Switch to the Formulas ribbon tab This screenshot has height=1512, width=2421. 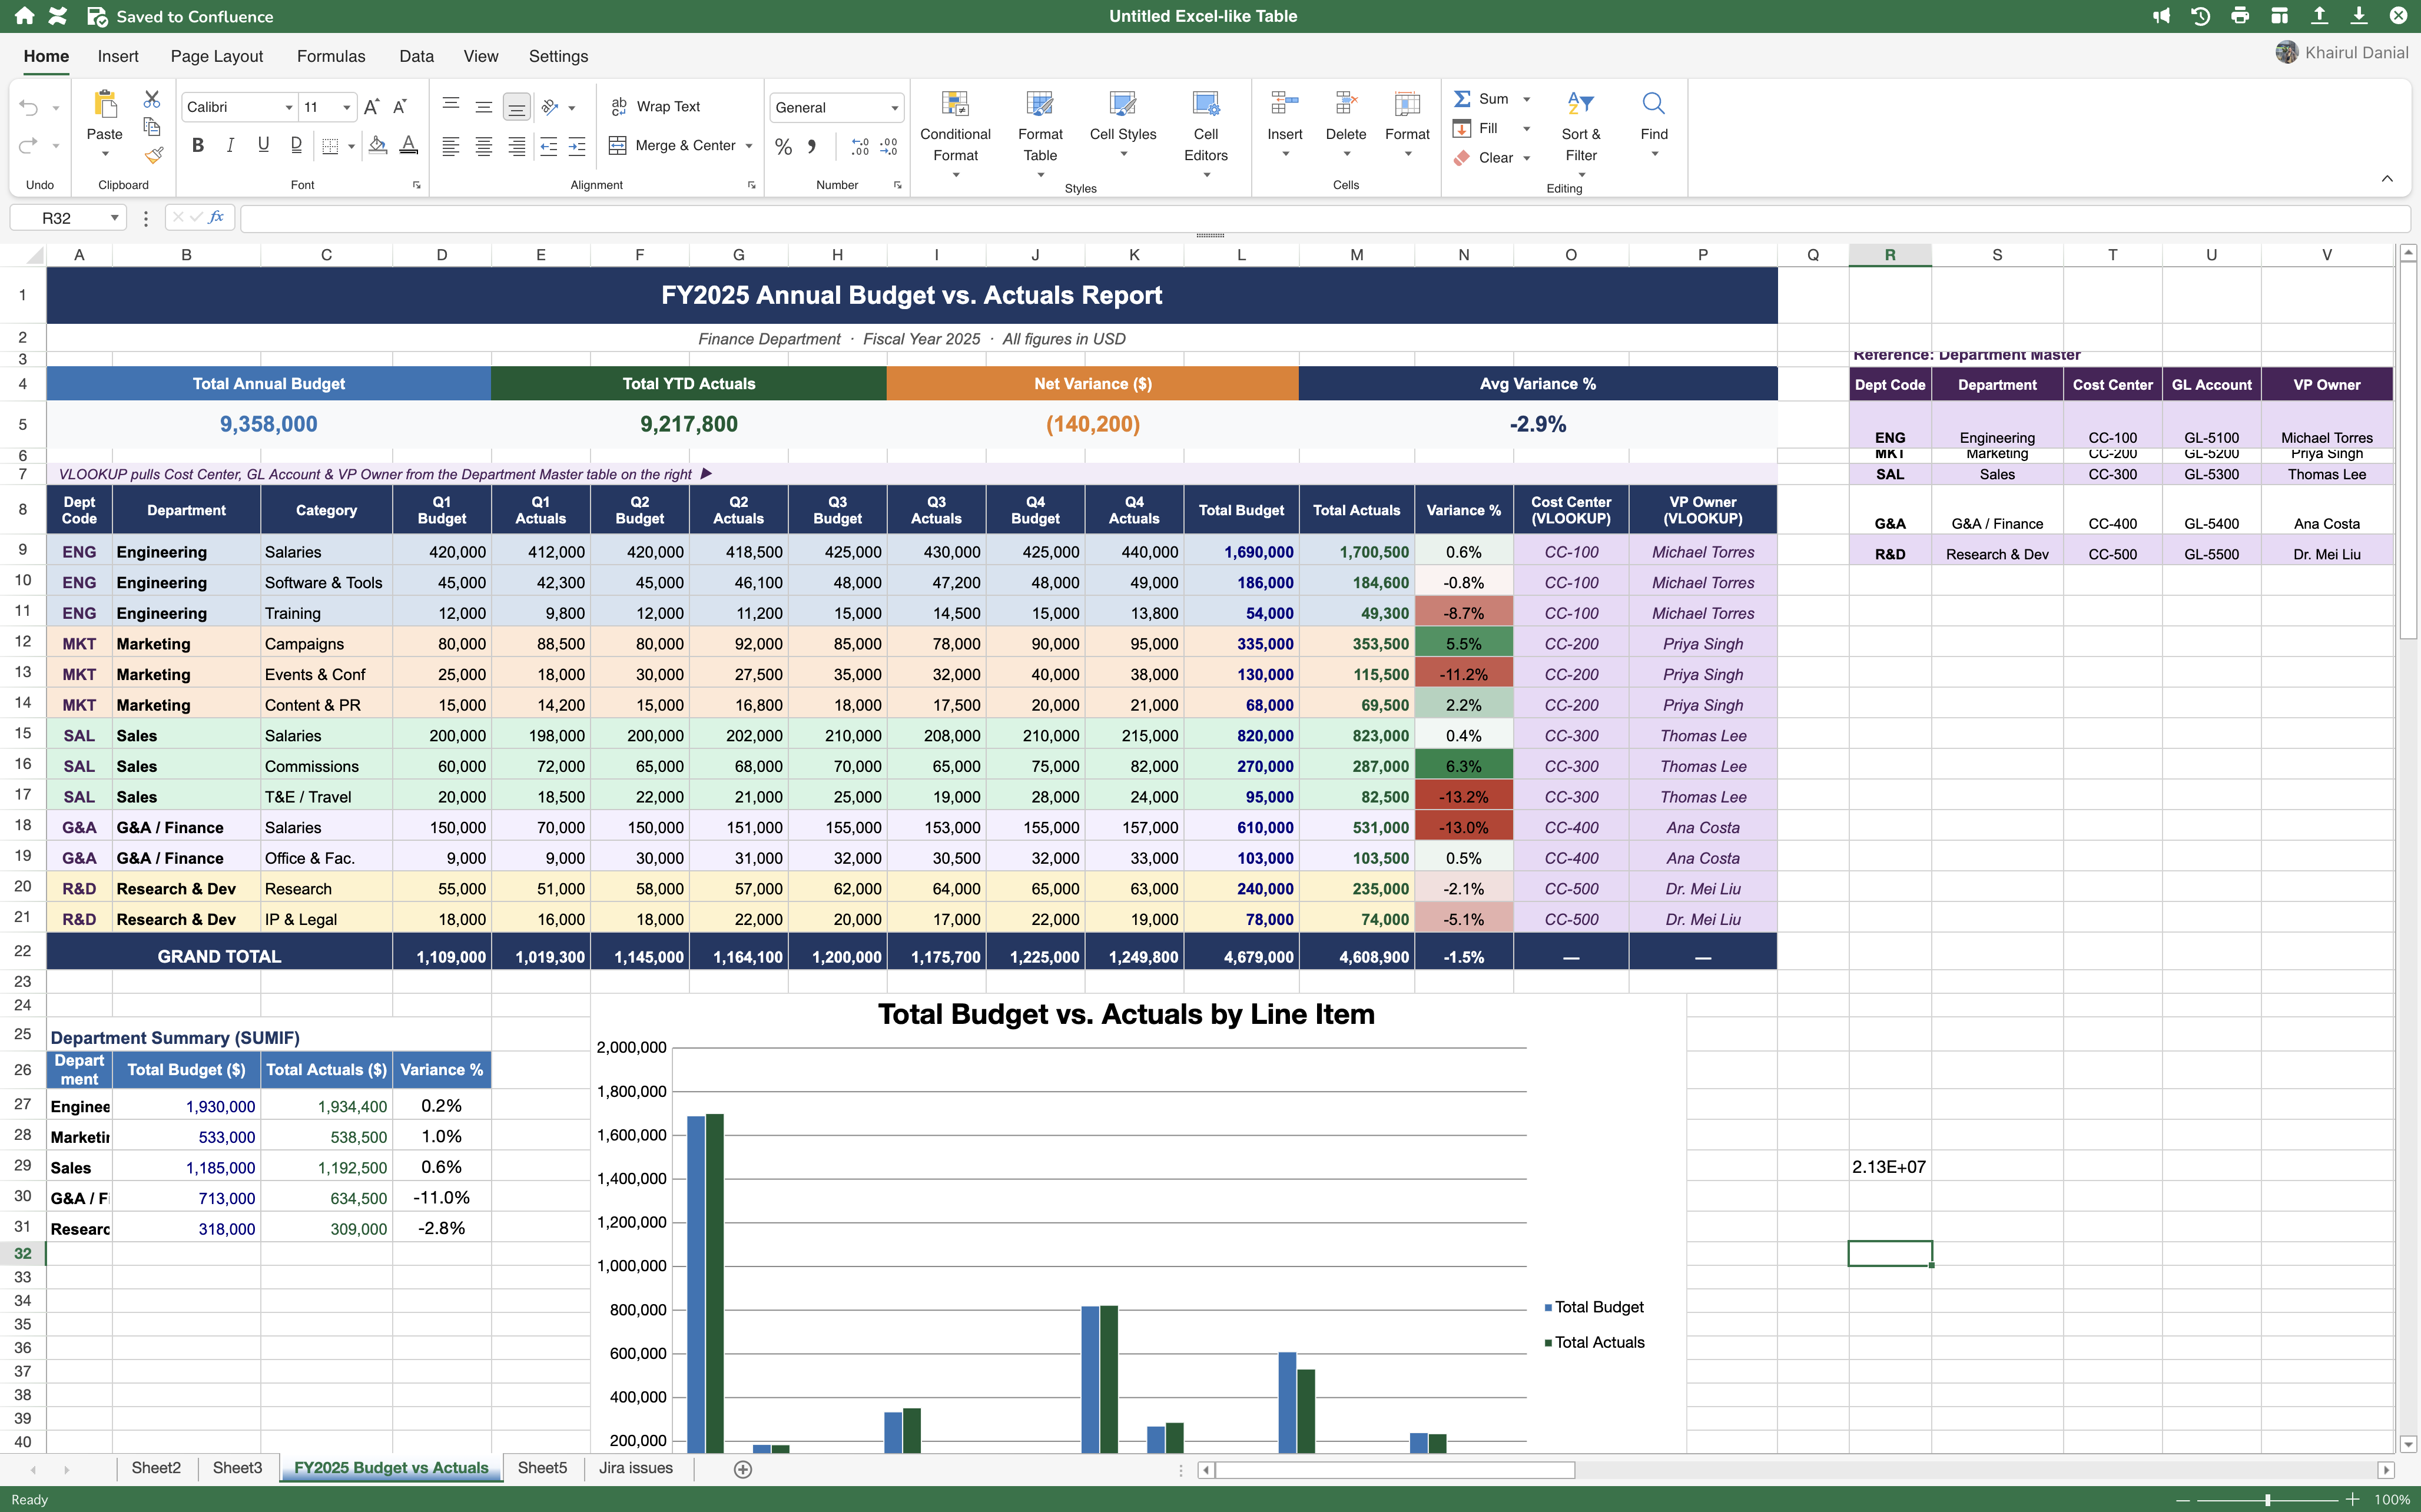pos(331,56)
